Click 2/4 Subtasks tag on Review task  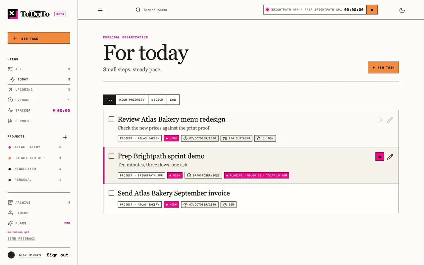click(237, 138)
